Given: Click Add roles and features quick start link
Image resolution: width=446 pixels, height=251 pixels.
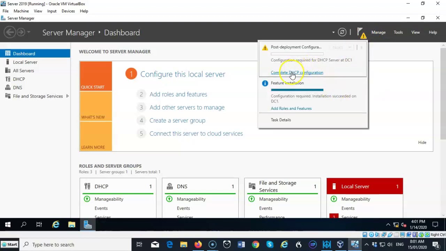Looking at the screenshot, I should (178, 94).
